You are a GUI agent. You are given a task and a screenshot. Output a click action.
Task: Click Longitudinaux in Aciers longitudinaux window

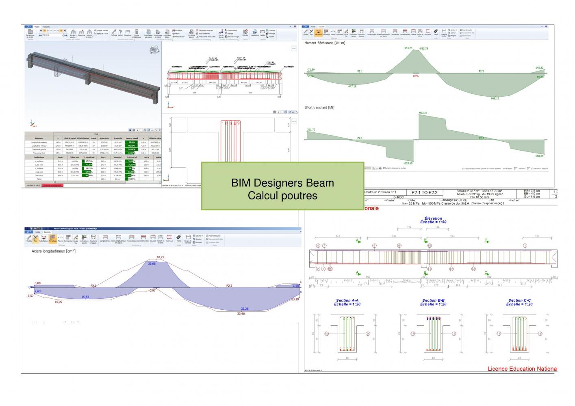(x=105, y=239)
